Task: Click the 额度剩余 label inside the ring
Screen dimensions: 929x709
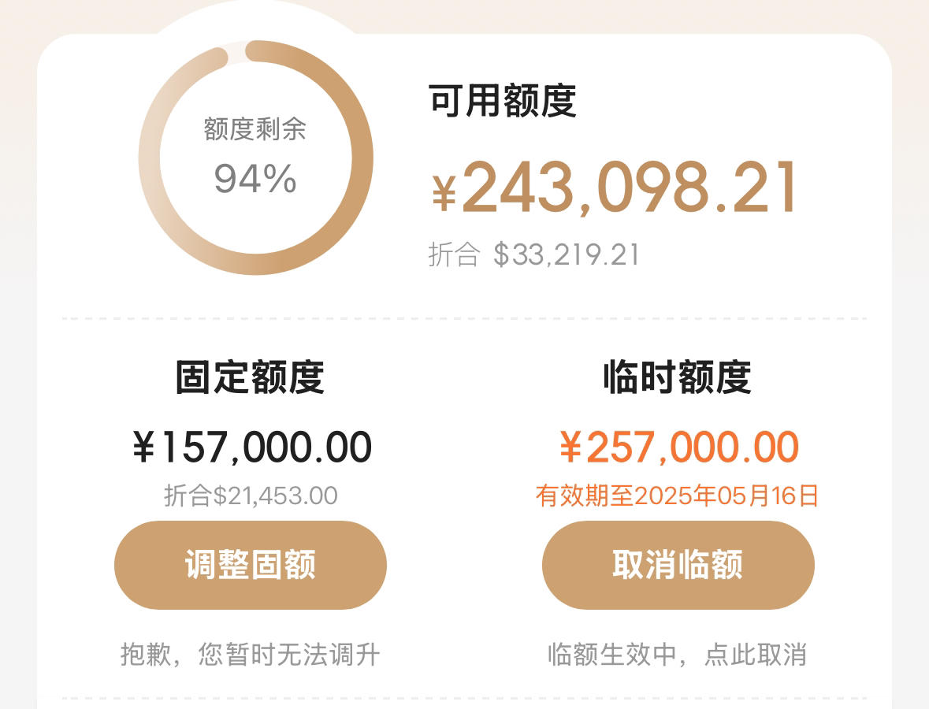Action: (255, 129)
